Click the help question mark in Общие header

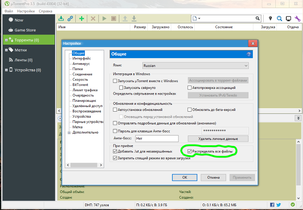tap(249, 54)
